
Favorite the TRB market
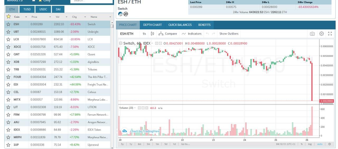(8, 69)
